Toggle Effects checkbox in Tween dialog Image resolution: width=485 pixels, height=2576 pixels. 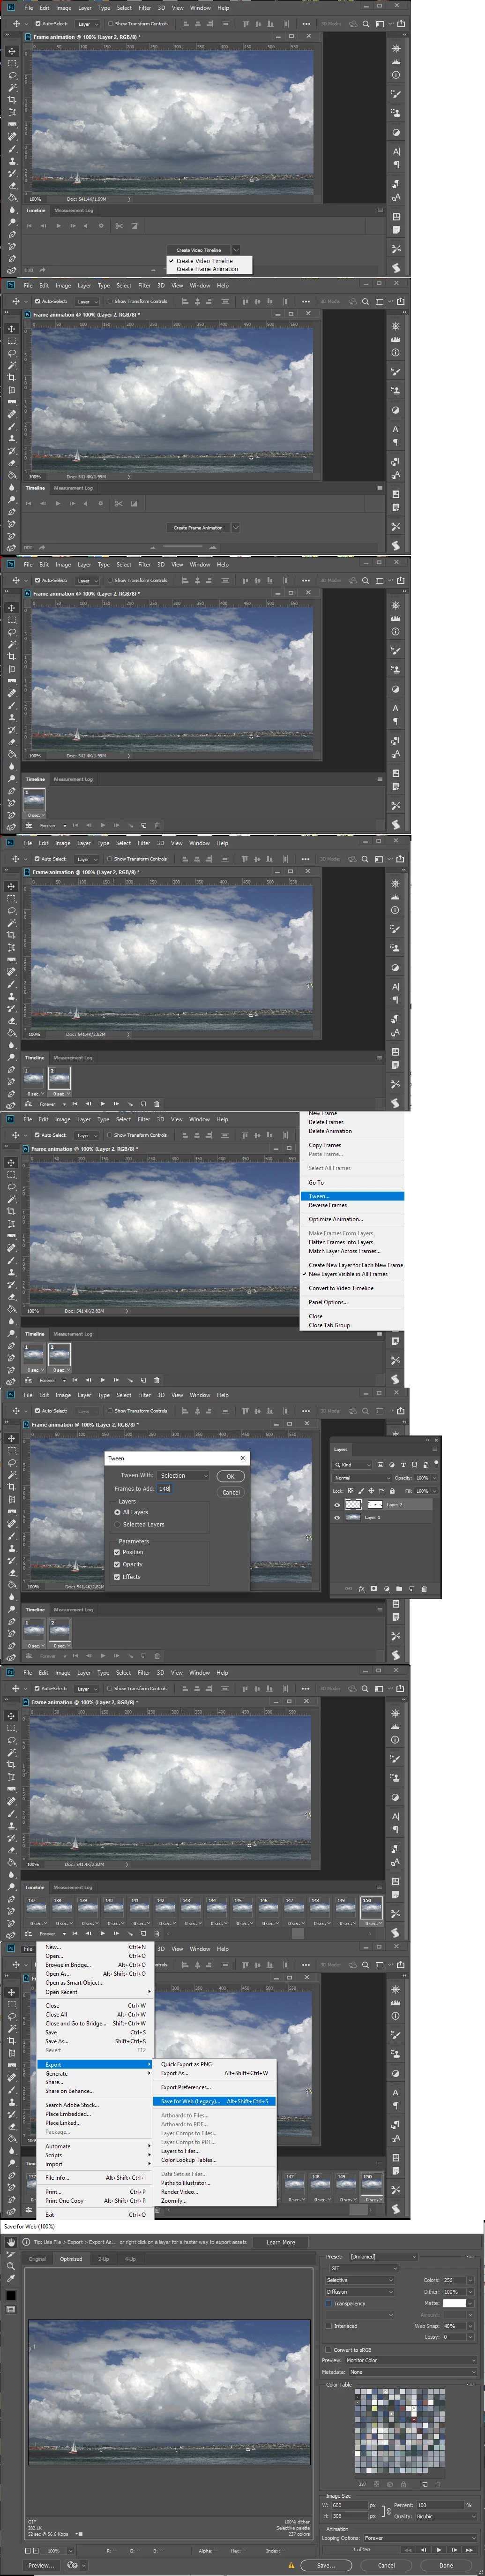point(117,1576)
